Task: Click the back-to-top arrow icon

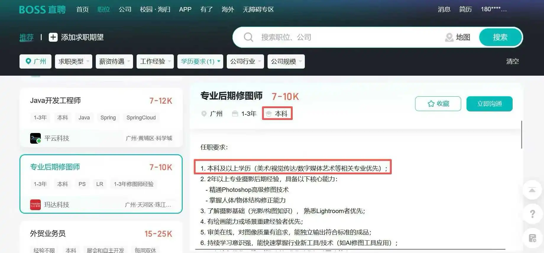Action: [x=532, y=190]
